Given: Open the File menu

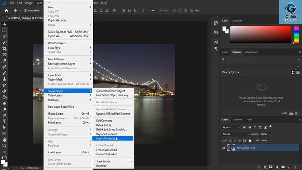Looking at the screenshot, I should (12, 3).
